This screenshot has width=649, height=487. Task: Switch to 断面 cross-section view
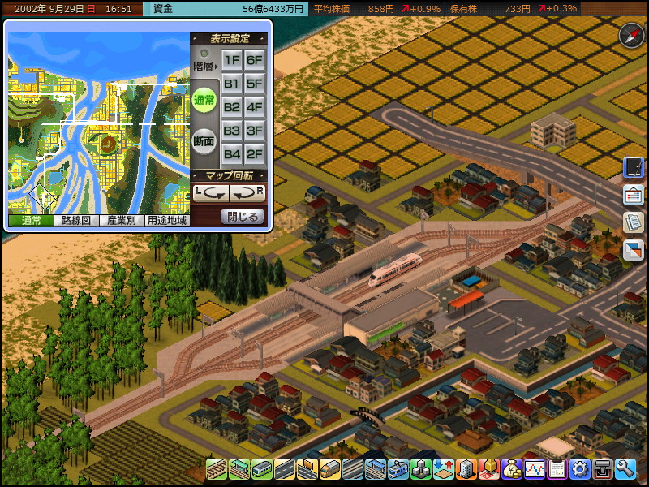coord(204,141)
